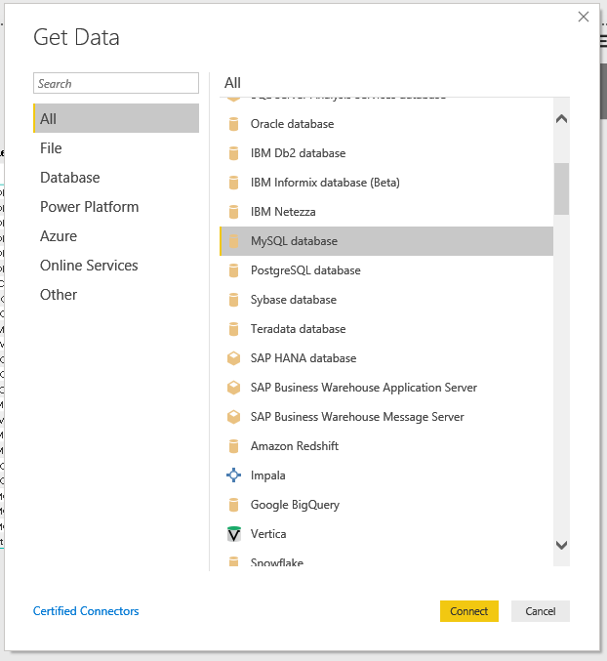Select the Other category
This screenshot has width=607, height=661.
click(x=116, y=295)
